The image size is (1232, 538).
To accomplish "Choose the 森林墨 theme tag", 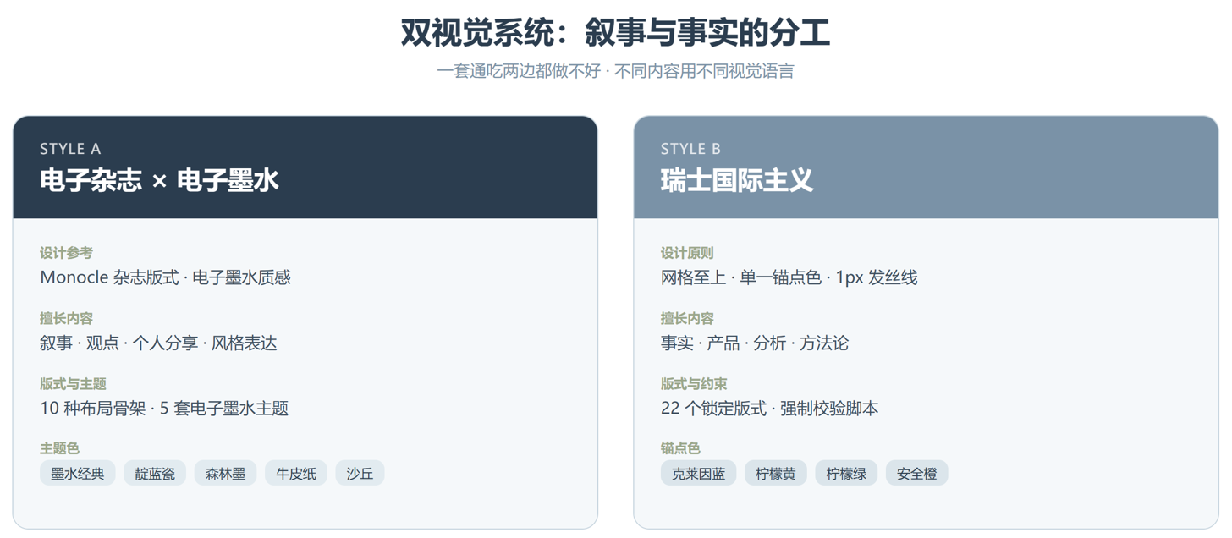I will click(x=226, y=474).
